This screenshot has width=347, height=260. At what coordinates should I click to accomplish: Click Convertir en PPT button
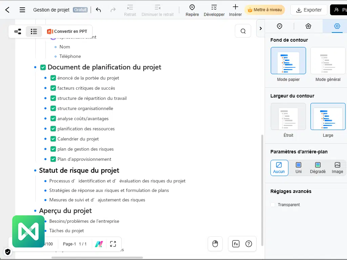67,31
